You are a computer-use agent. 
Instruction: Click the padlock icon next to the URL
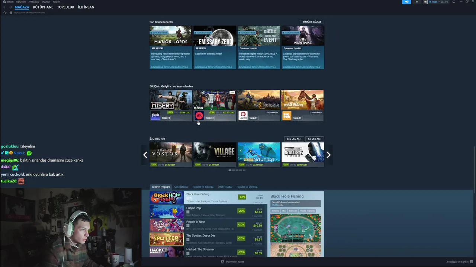pyautogui.click(x=11, y=13)
